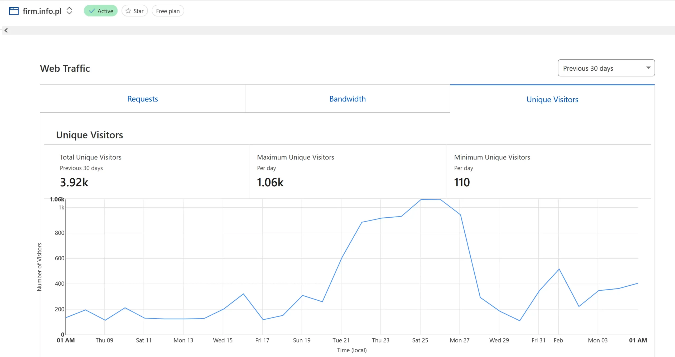The image size is (675, 357).
Task: Click the Free plan badge
Action: coord(168,11)
